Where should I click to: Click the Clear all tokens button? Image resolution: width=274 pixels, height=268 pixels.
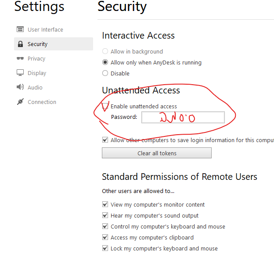[x=157, y=153]
